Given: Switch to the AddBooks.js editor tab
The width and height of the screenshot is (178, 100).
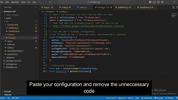Looking at the screenshot, I should (123, 7).
